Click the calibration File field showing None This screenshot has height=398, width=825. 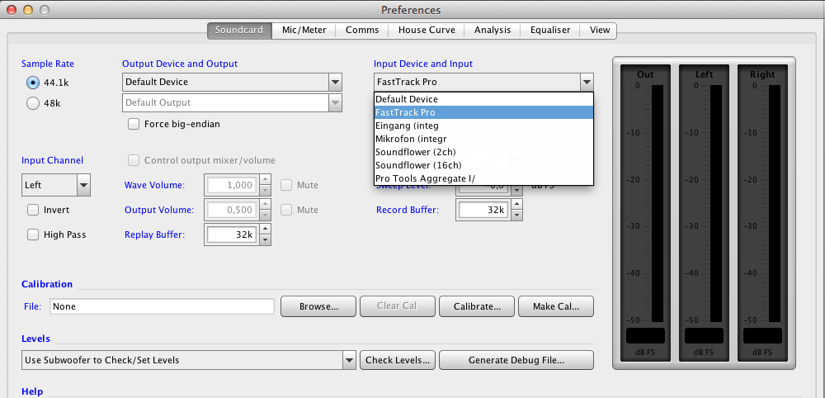click(x=162, y=306)
